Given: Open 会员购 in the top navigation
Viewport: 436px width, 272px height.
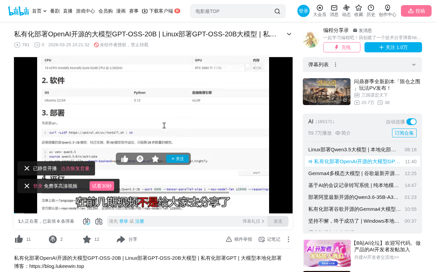Looking at the screenshot, I should coord(106,11).
